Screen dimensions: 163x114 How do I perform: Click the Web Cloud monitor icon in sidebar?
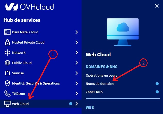(x=7, y=104)
